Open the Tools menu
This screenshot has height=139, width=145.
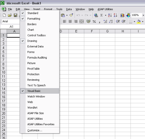59,9
